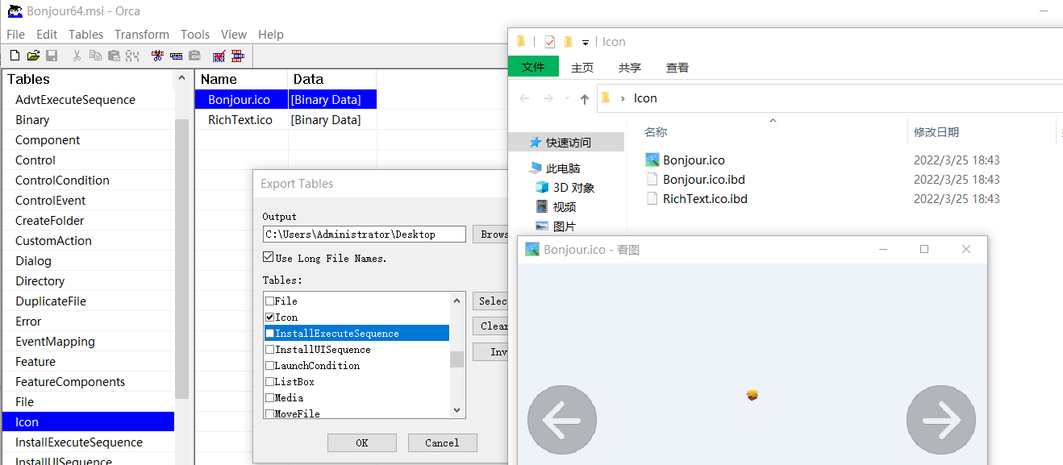Click the Copy icon in Orca toolbar
Screen dimensions: 1063x465
coord(95,56)
